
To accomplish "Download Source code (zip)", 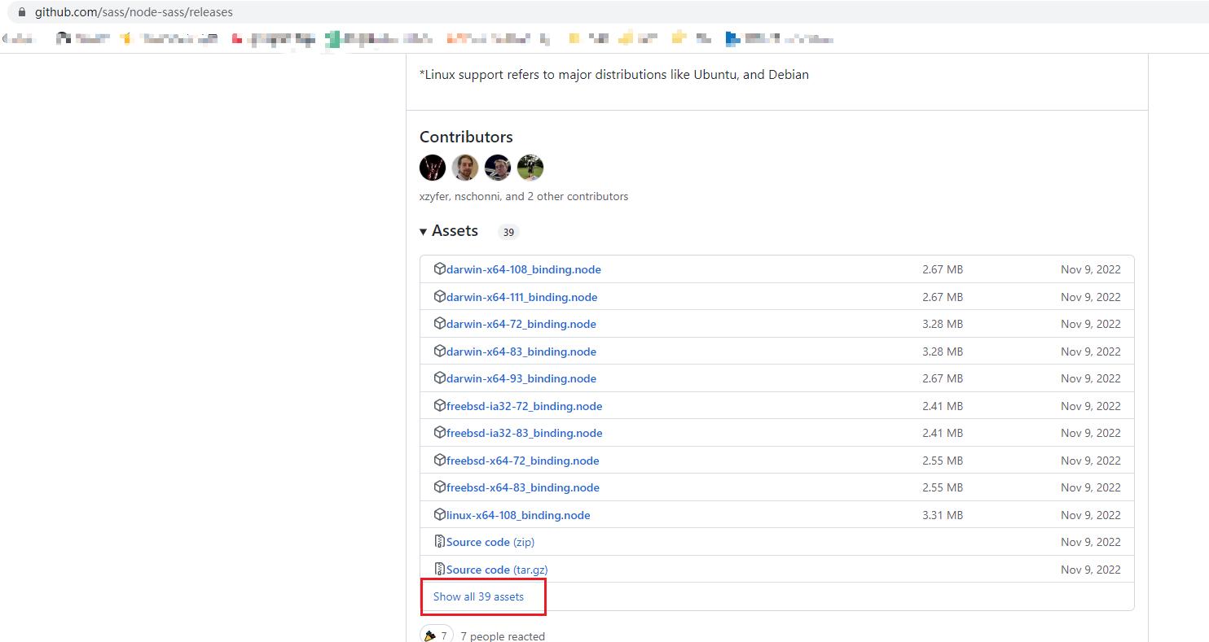I will tap(490, 542).
